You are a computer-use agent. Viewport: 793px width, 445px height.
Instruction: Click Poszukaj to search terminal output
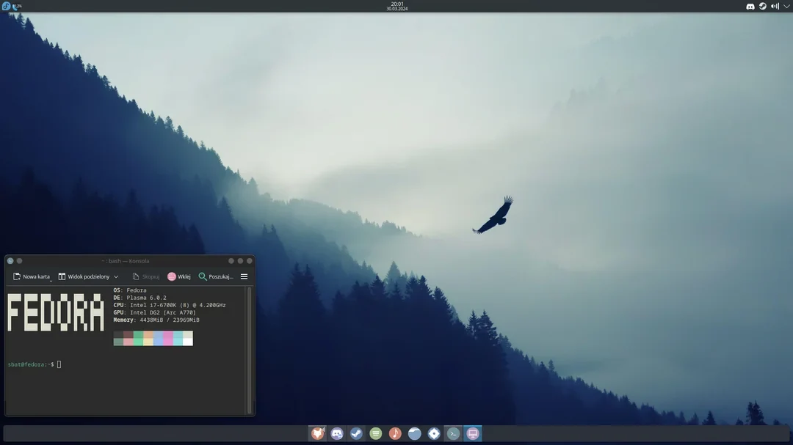pyautogui.click(x=218, y=276)
